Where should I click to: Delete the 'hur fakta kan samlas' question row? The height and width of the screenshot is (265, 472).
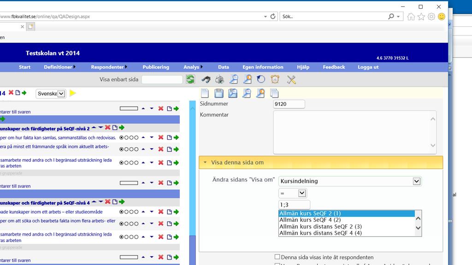point(161,137)
